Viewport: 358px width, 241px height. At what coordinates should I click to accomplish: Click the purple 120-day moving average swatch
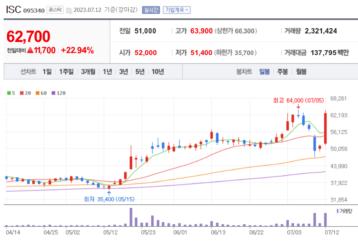(x=53, y=93)
